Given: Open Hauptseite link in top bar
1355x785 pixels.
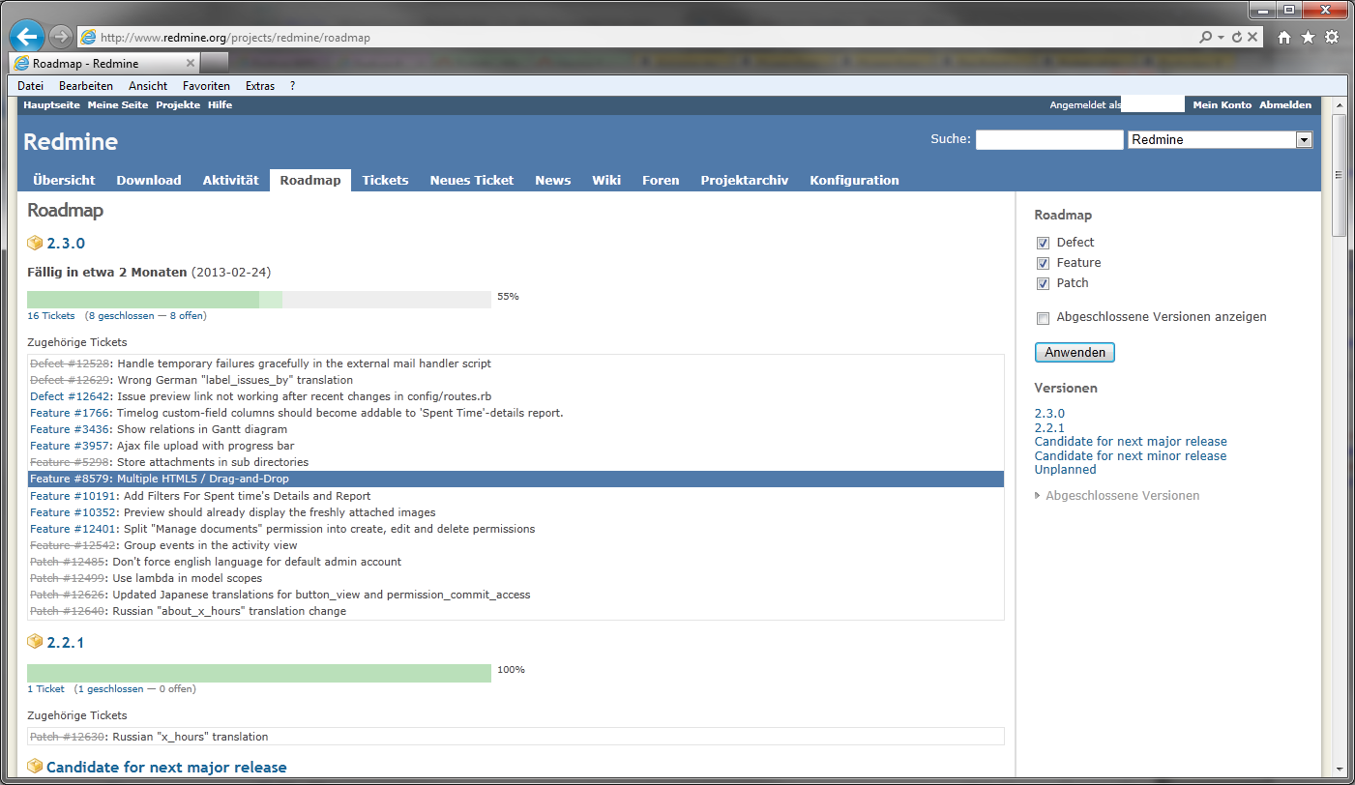Looking at the screenshot, I should 51,104.
